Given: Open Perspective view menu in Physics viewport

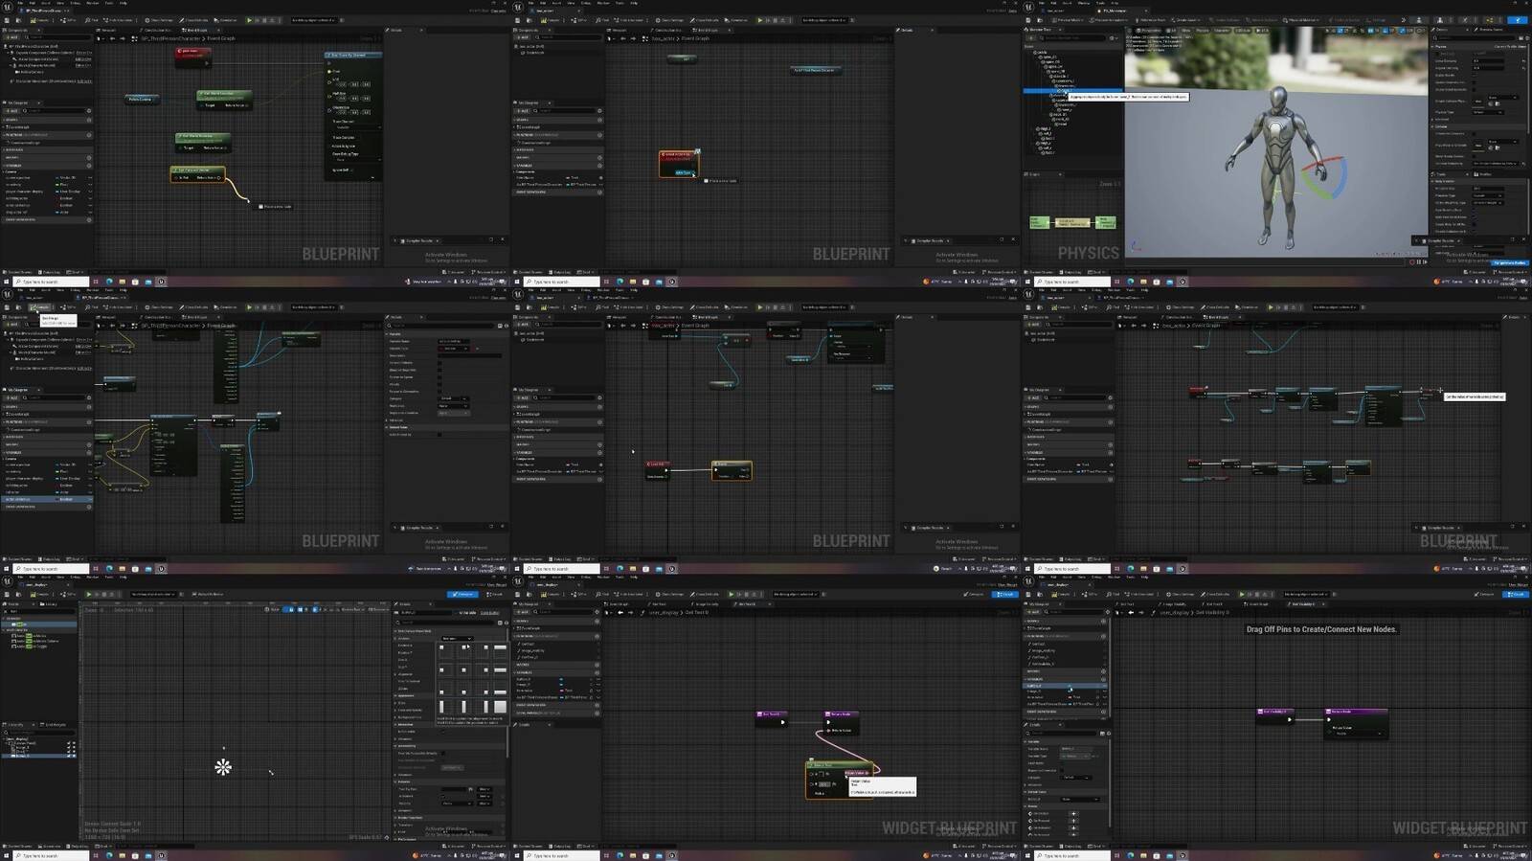Looking at the screenshot, I should [1148, 31].
